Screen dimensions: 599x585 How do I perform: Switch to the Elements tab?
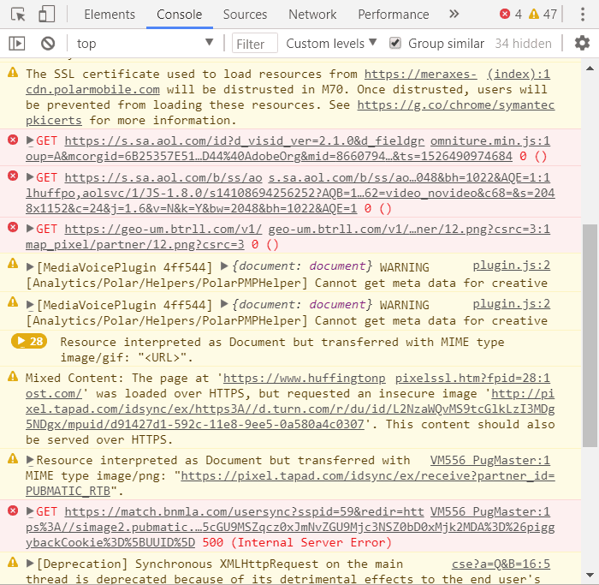coord(110,15)
